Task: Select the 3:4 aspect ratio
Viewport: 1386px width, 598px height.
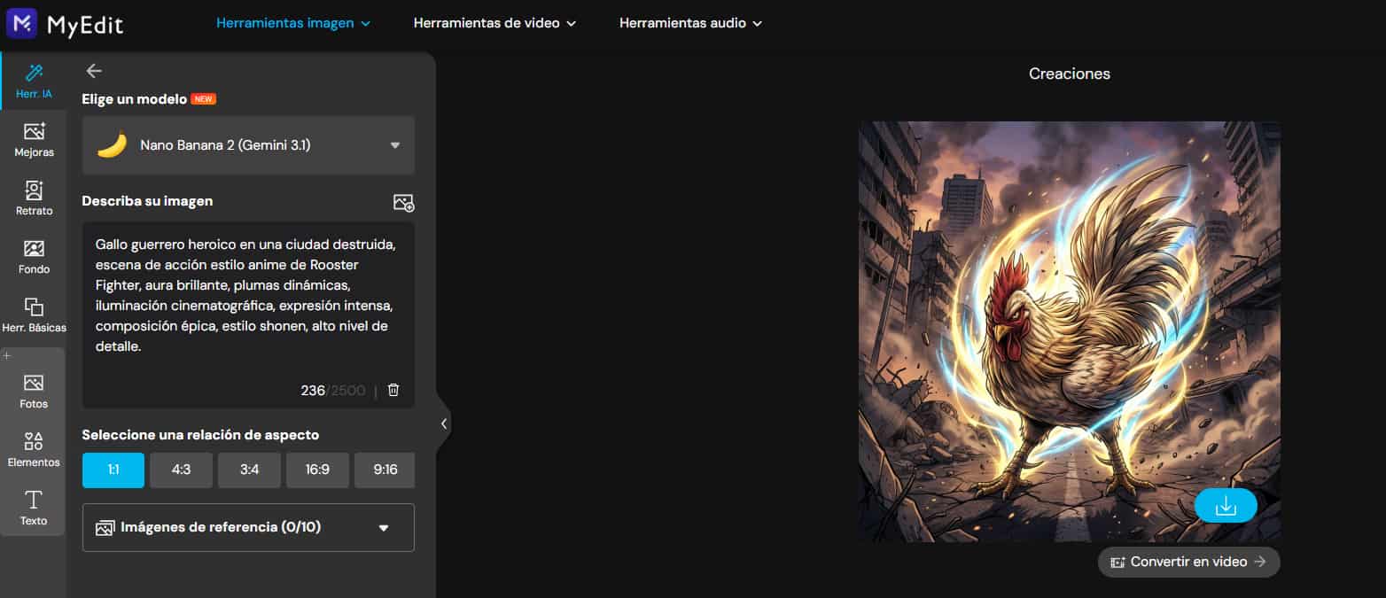Action: coord(249,470)
